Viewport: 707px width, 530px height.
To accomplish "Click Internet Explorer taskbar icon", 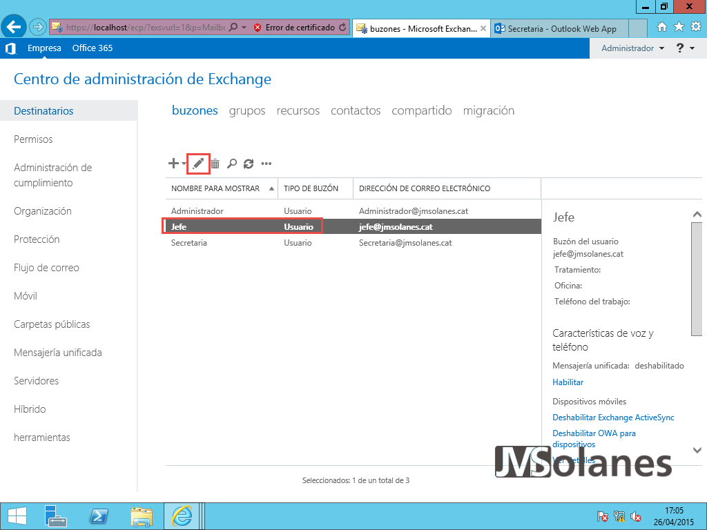I will (x=182, y=516).
